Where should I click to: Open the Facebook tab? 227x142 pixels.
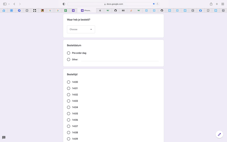[x=200, y=11]
